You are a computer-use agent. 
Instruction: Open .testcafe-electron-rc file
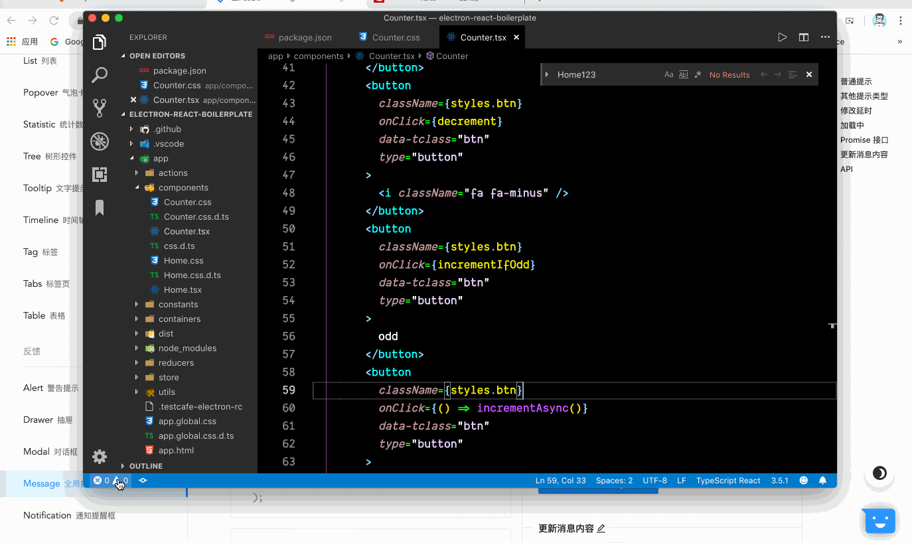pyautogui.click(x=200, y=406)
